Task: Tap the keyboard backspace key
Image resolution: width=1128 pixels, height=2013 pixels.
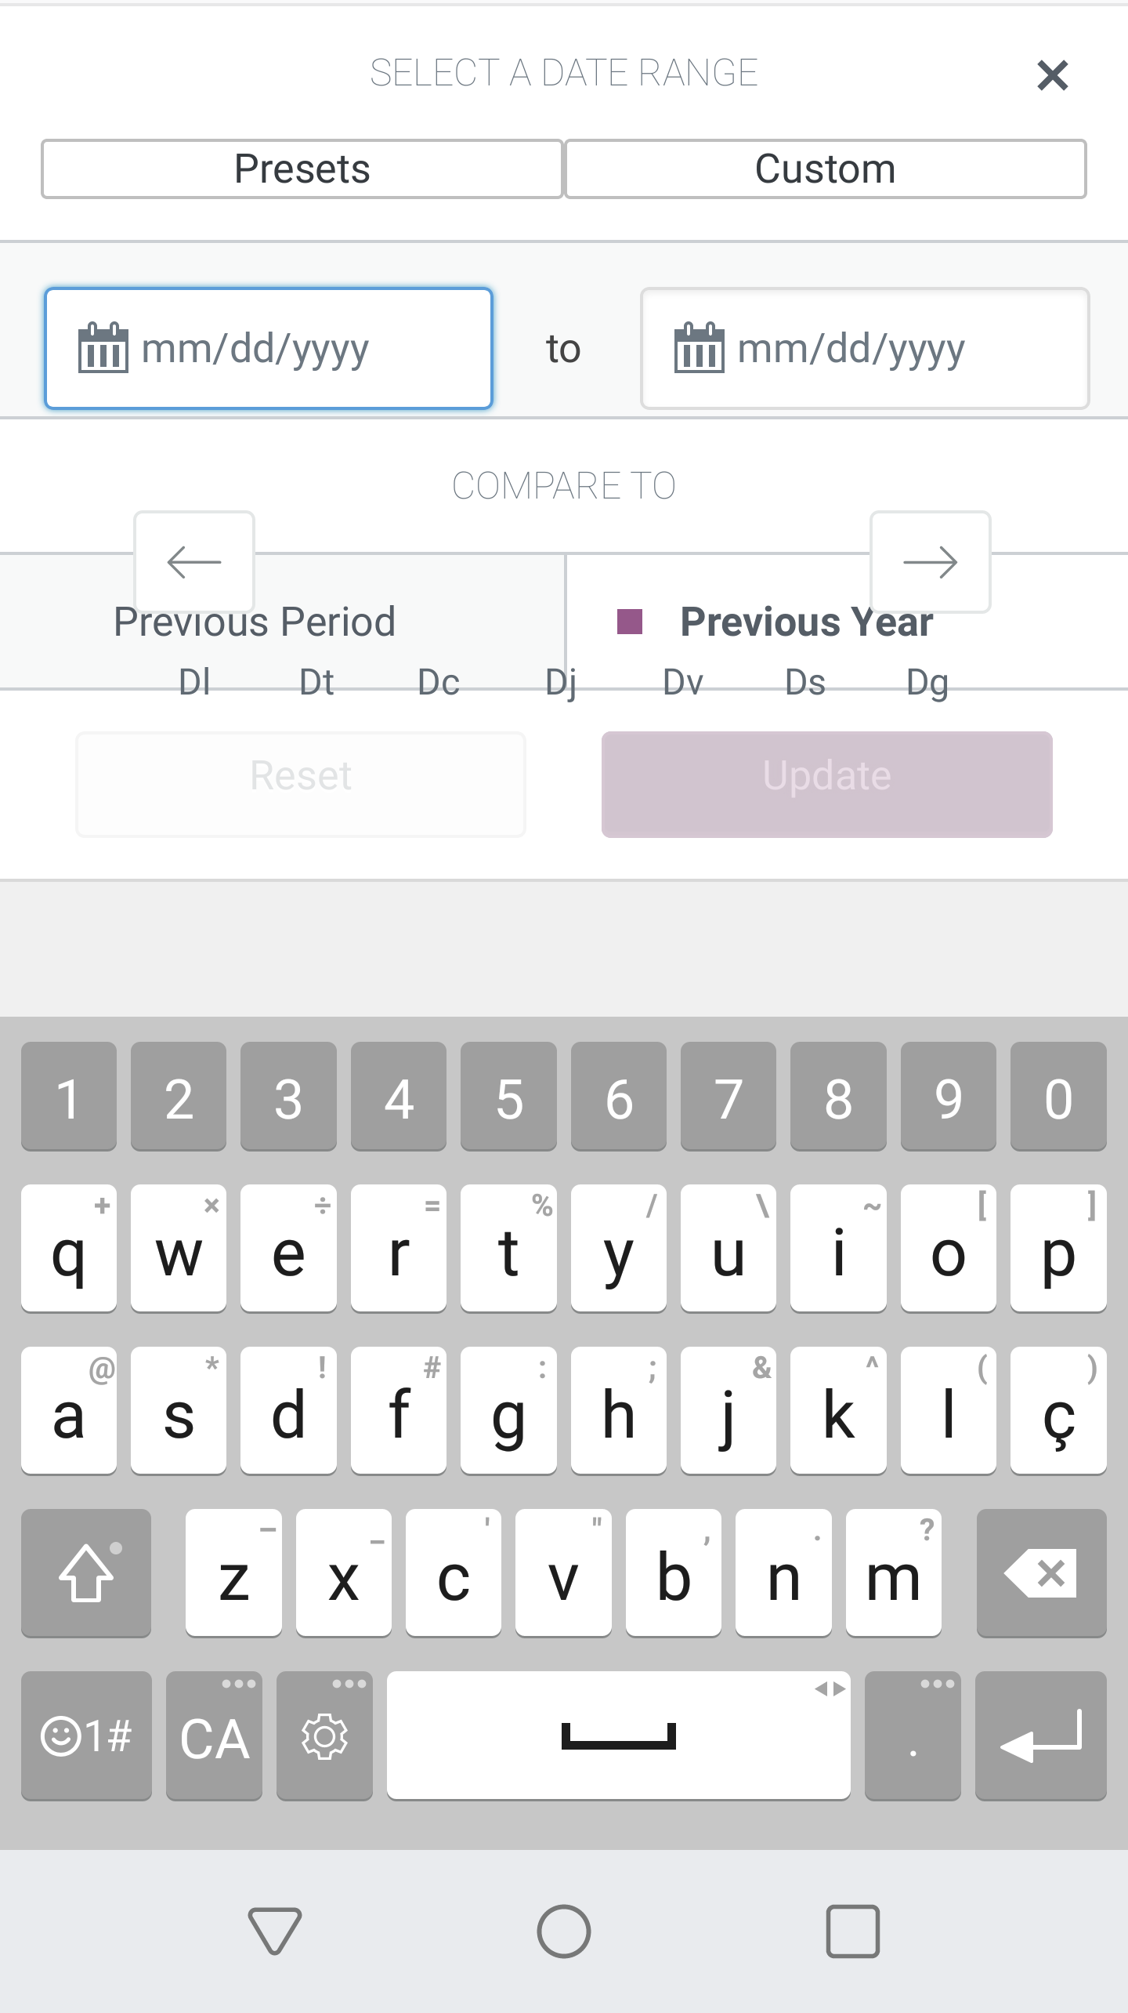Action: (x=1041, y=1573)
